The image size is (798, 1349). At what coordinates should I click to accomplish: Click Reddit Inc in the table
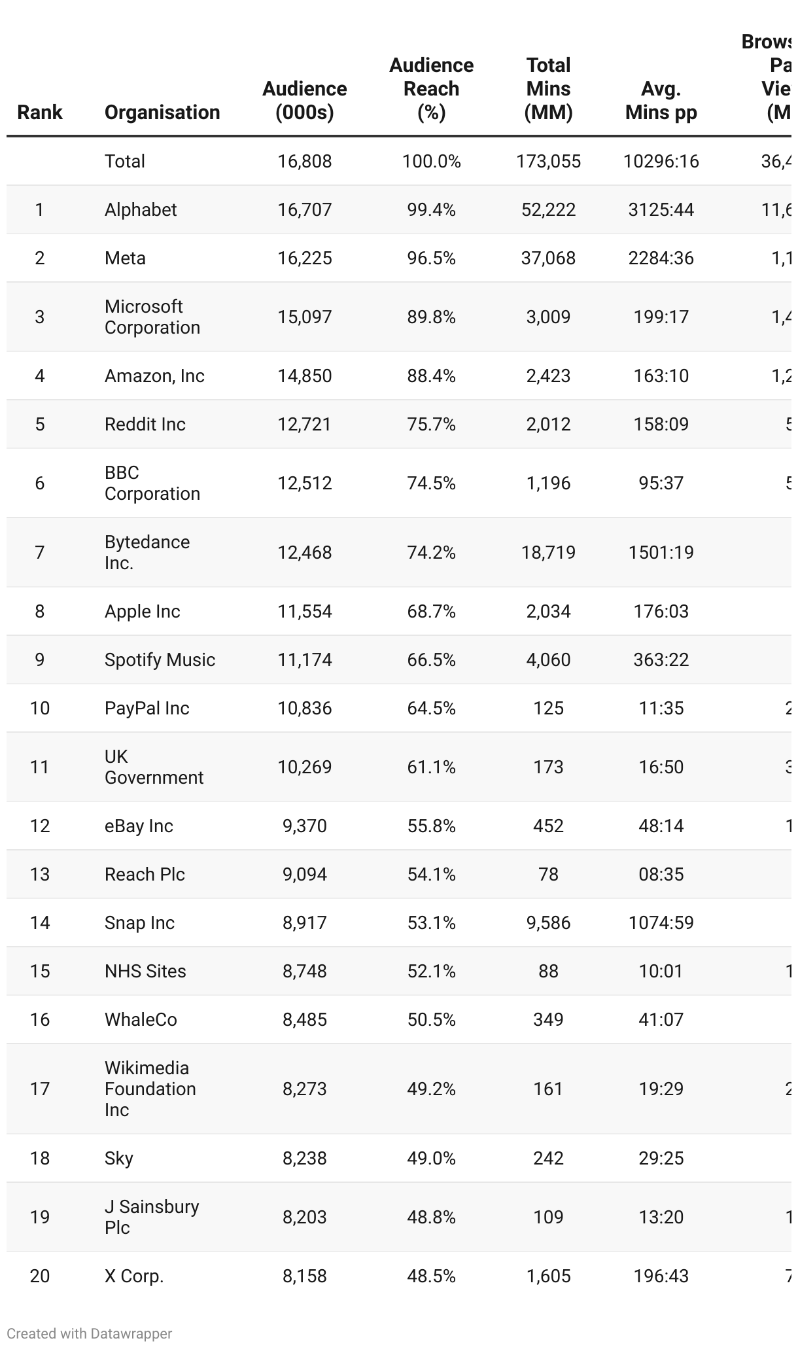point(145,424)
